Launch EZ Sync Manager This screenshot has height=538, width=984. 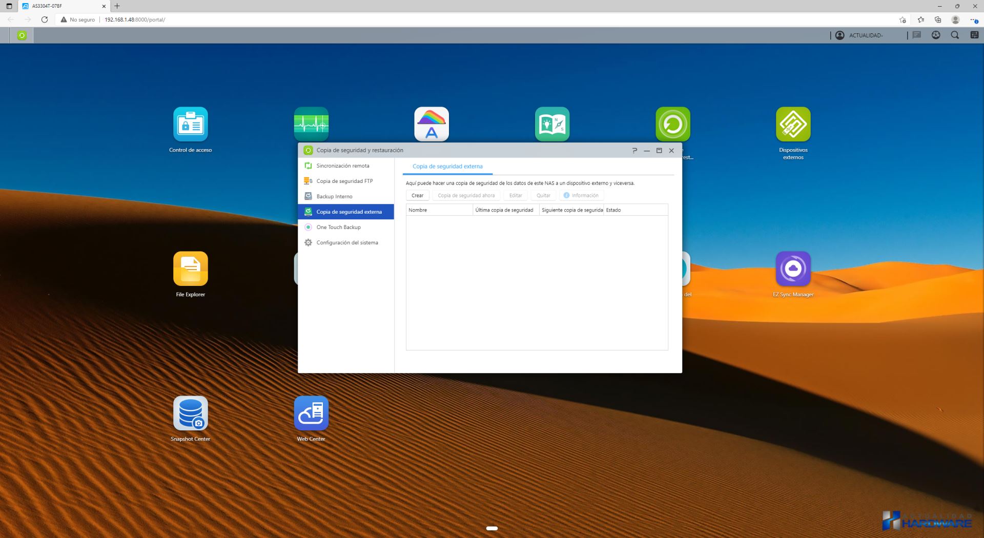tap(793, 268)
